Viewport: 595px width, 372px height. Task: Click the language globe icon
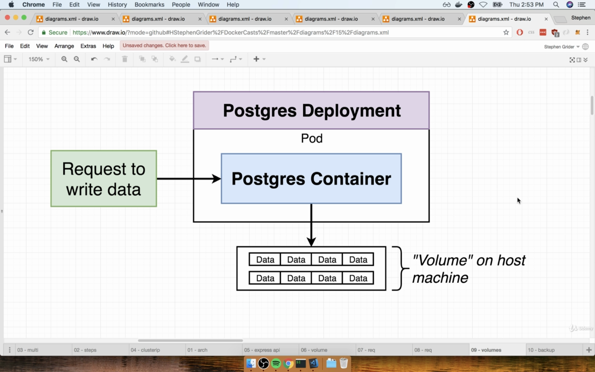click(x=586, y=46)
